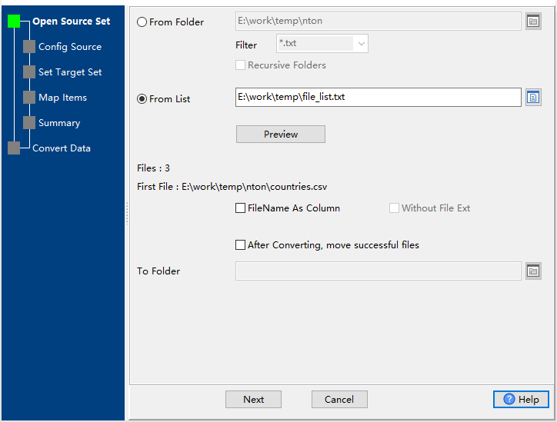Click the Next button
This screenshot has height=422, width=557.
click(253, 399)
